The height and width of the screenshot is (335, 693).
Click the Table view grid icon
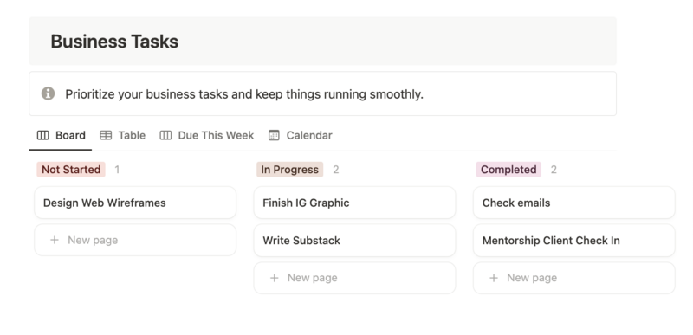pos(106,135)
